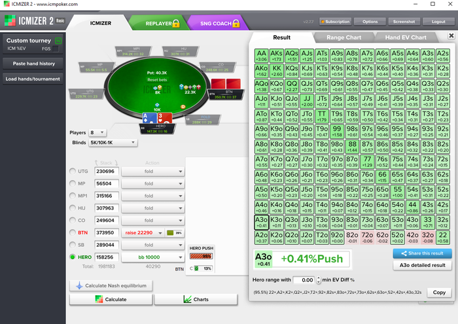
Task: Click the BTN 39% raise range bar
Action: pyautogui.click(x=175, y=233)
